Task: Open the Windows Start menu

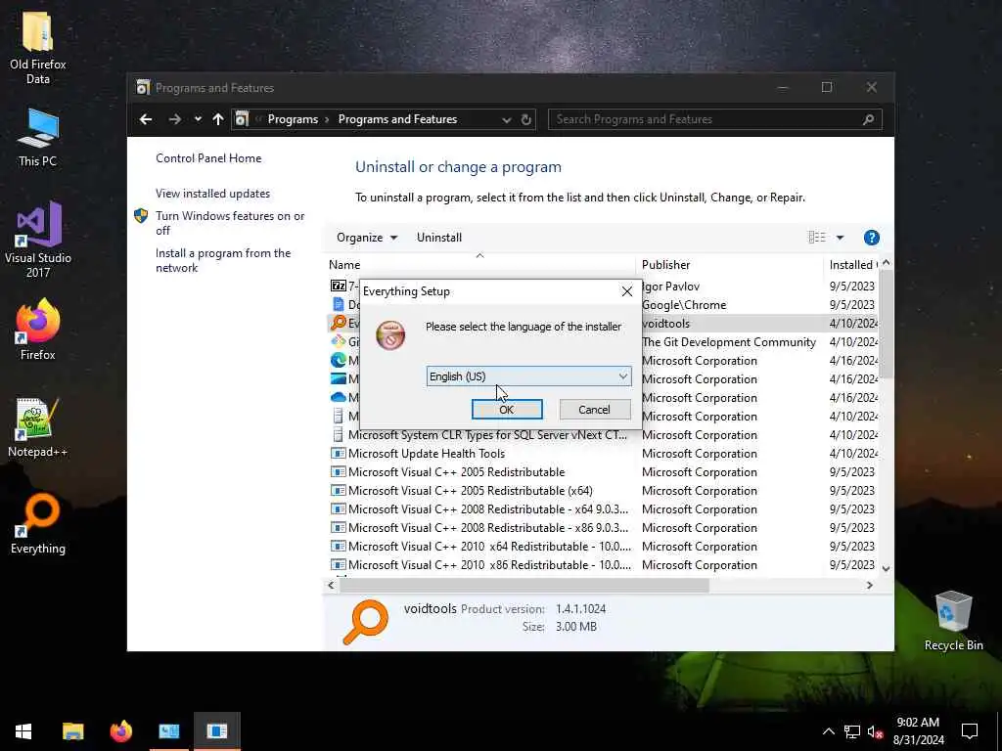Action: point(23,731)
